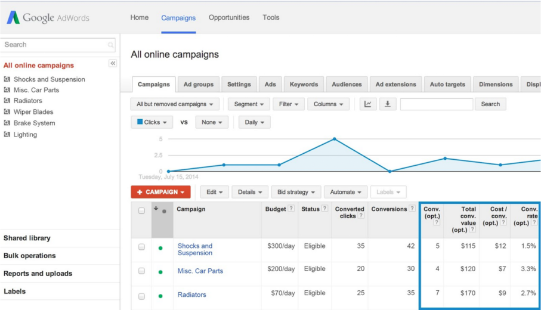The image size is (541, 310).
Task: Click the search magnifier icon in sidebar
Action: click(110, 45)
